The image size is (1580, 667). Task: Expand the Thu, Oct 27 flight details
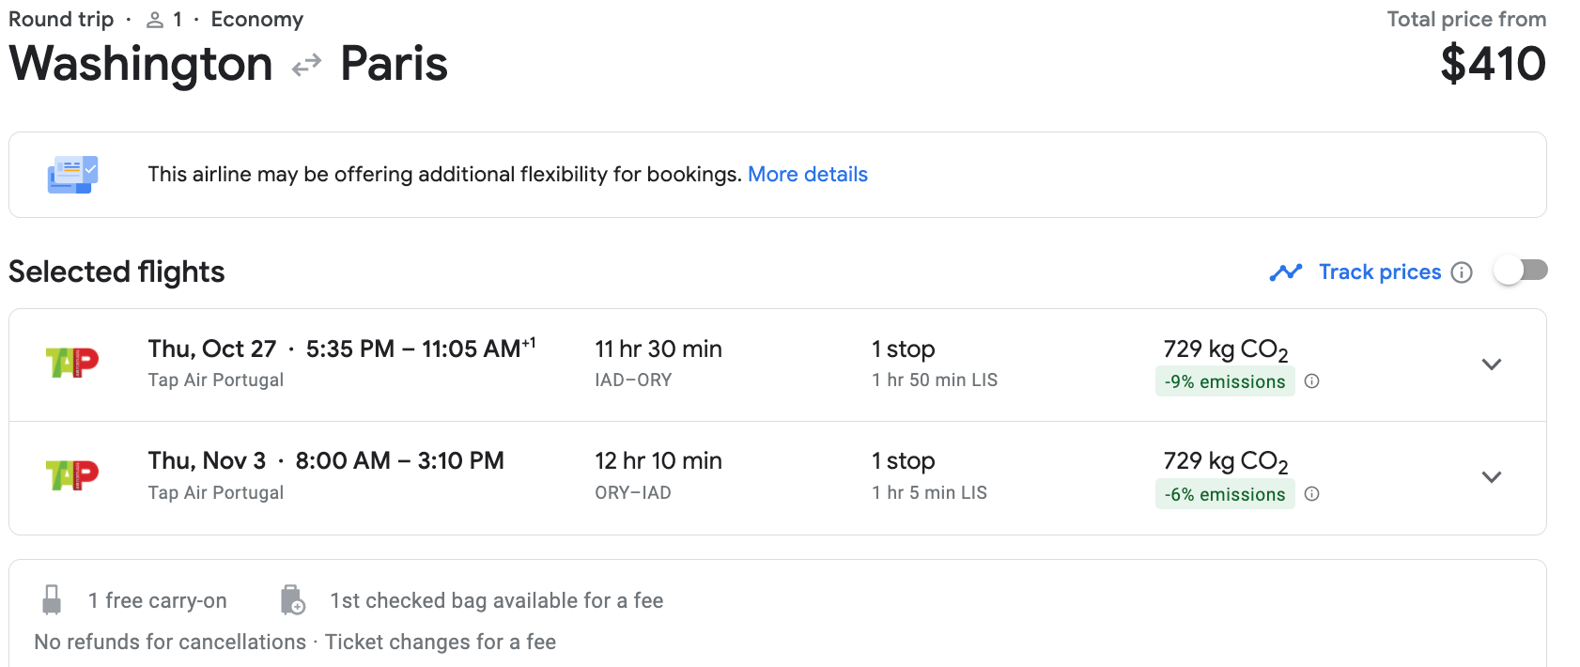(1492, 365)
